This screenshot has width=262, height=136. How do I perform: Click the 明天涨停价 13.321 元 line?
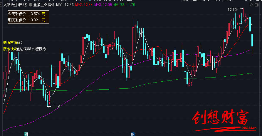27,20
